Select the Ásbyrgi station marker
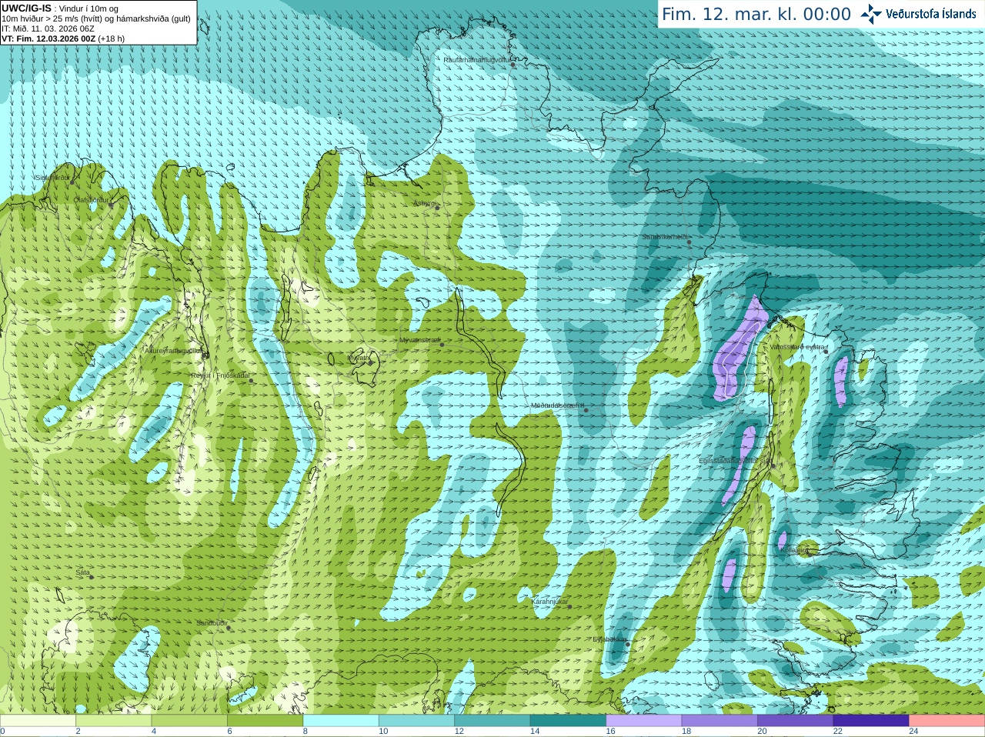The height and width of the screenshot is (737, 985). (437, 207)
